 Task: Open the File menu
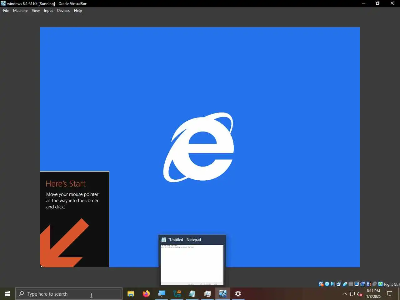click(6, 11)
